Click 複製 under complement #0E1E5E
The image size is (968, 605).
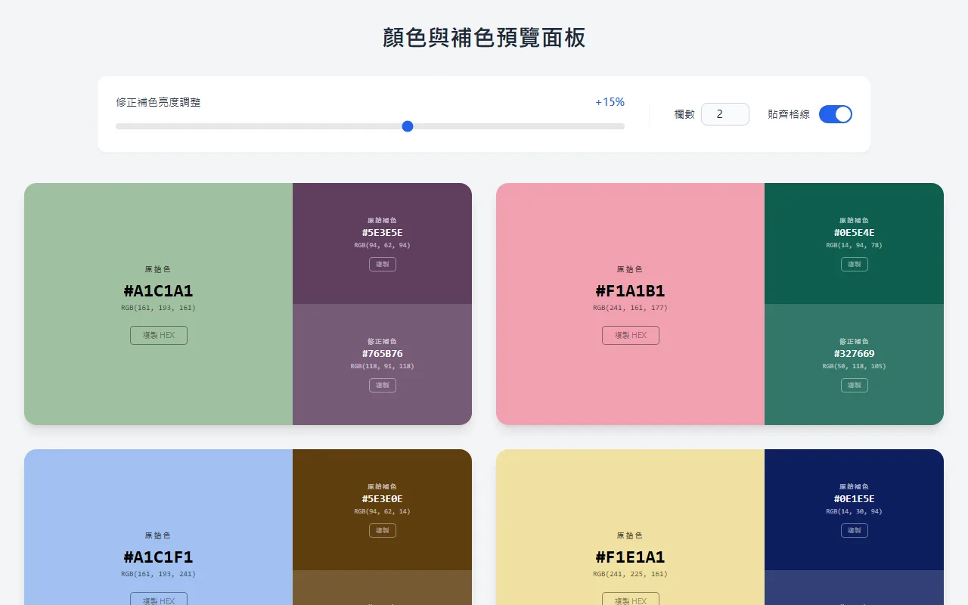855,530
